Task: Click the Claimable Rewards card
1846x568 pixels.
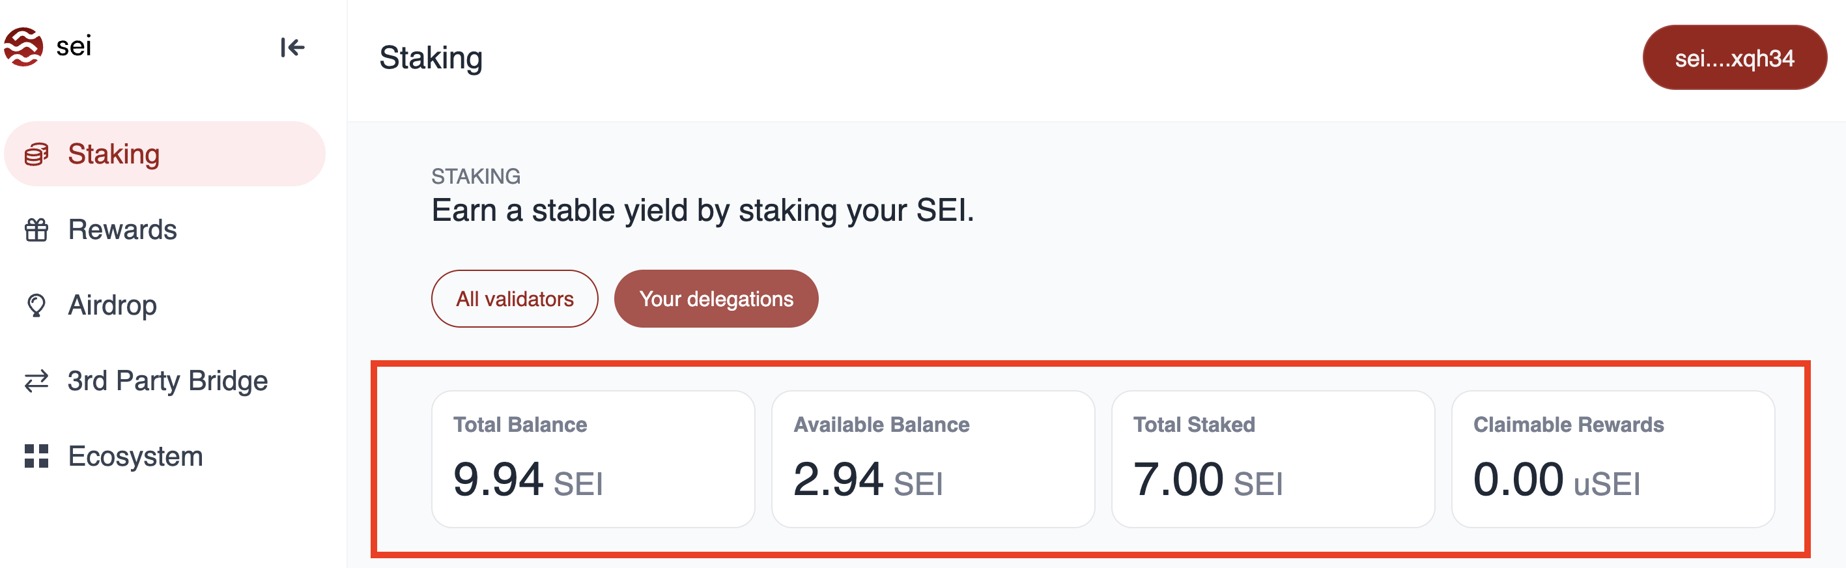Action: click(1613, 459)
